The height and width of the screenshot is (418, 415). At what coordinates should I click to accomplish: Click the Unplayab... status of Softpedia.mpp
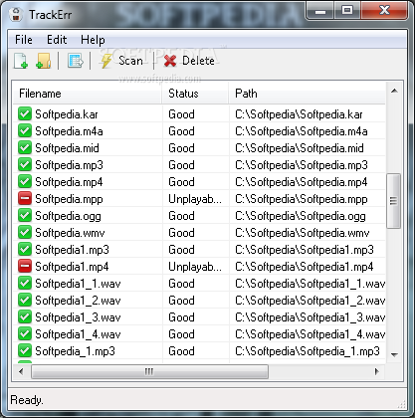tap(195, 199)
